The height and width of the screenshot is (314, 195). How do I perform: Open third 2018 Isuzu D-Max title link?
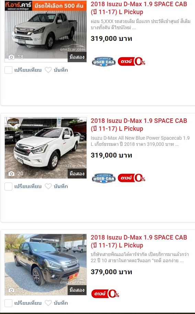pyautogui.click(x=139, y=241)
